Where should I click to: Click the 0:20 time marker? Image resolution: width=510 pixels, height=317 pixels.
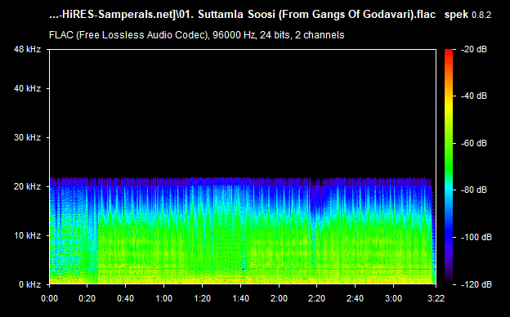click(87, 298)
